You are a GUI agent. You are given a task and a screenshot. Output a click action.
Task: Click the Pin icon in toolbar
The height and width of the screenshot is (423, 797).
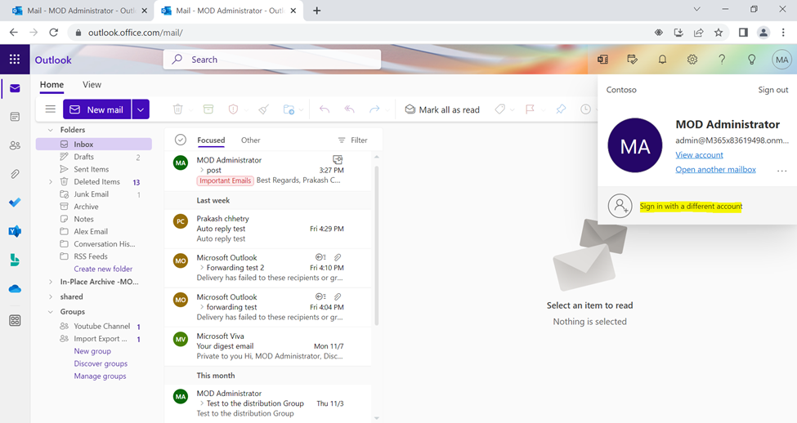click(561, 109)
